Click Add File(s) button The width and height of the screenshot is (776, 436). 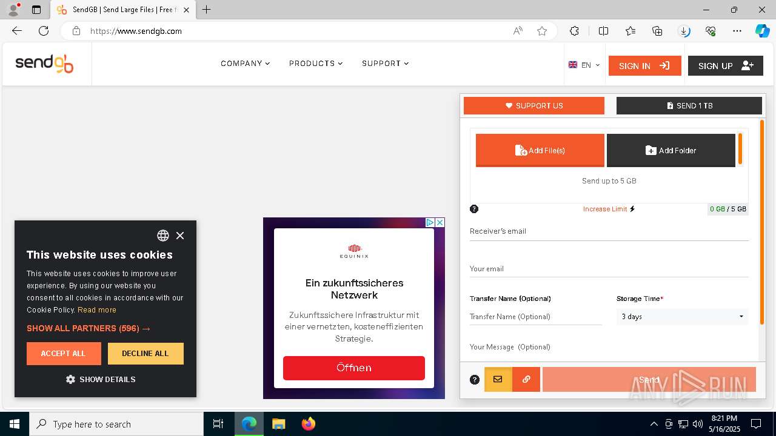pyautogui.click(x=540, y=150)
